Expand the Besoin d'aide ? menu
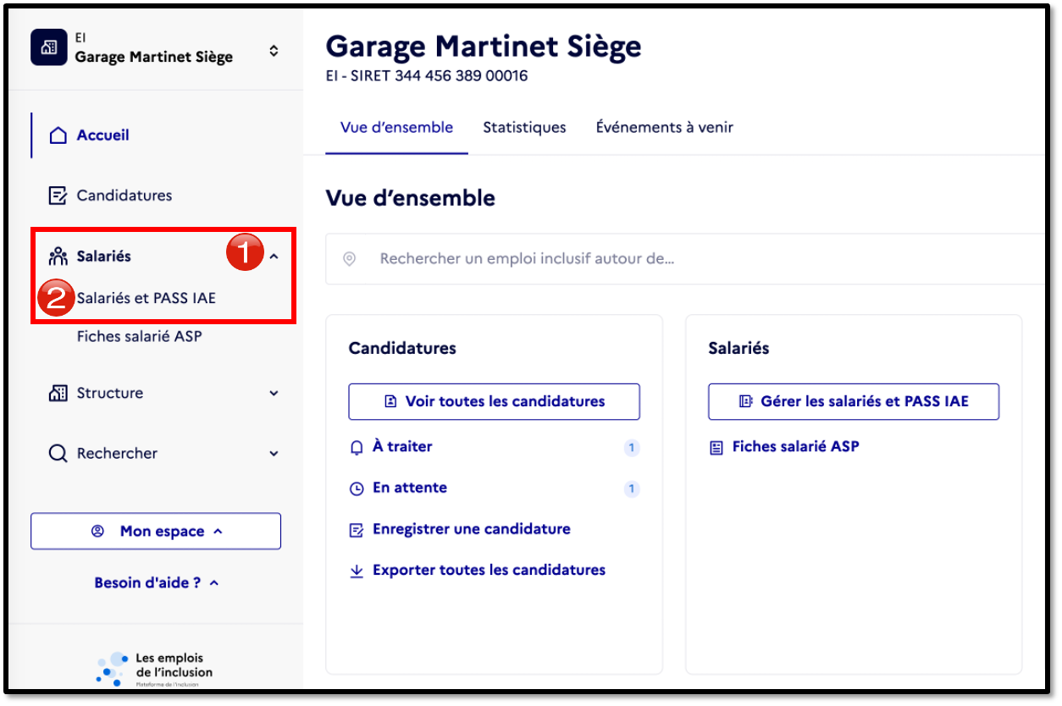This screenshot has width=1062, height=706. pyautogui.click(x=156, y=582)
